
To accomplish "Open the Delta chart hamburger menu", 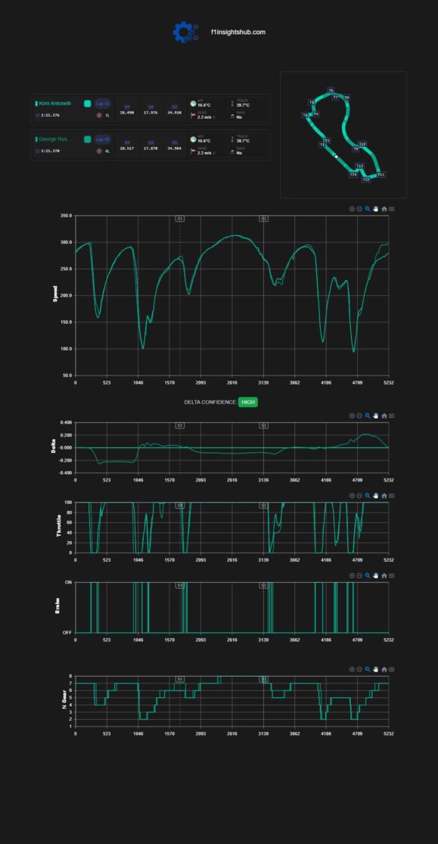I will click(392, 416).
